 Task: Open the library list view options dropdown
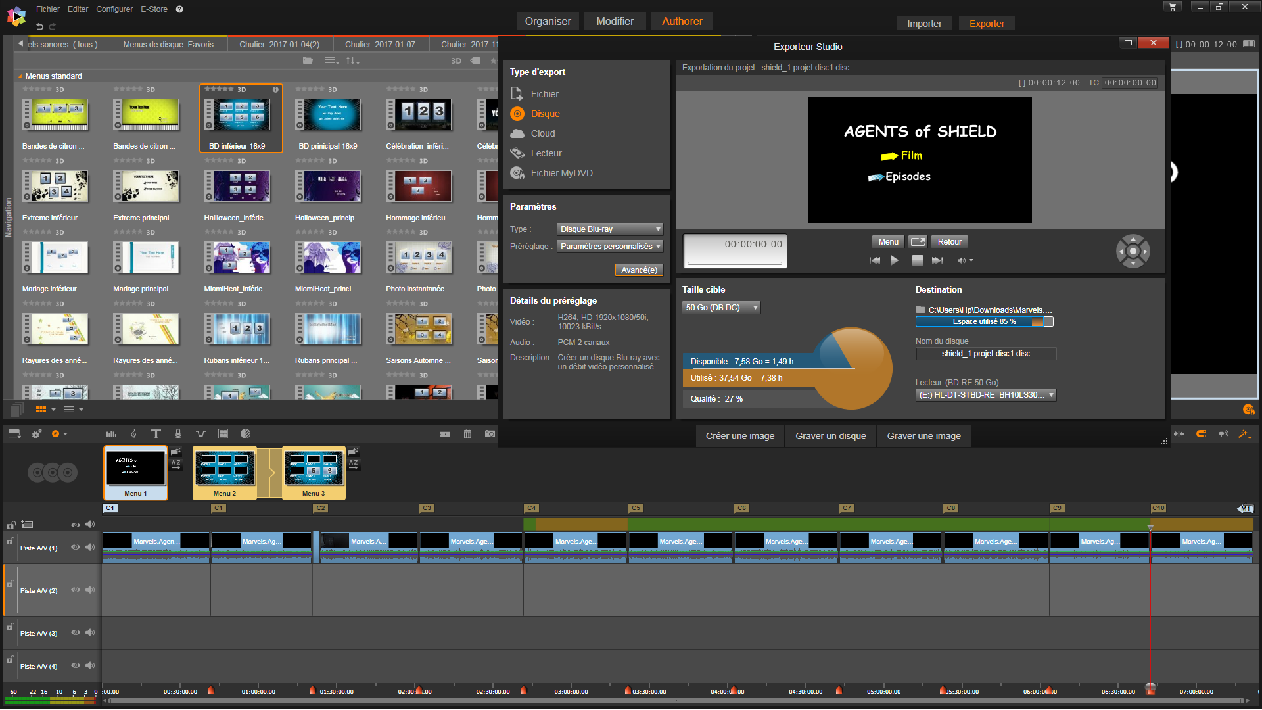[x=332, y=60]
